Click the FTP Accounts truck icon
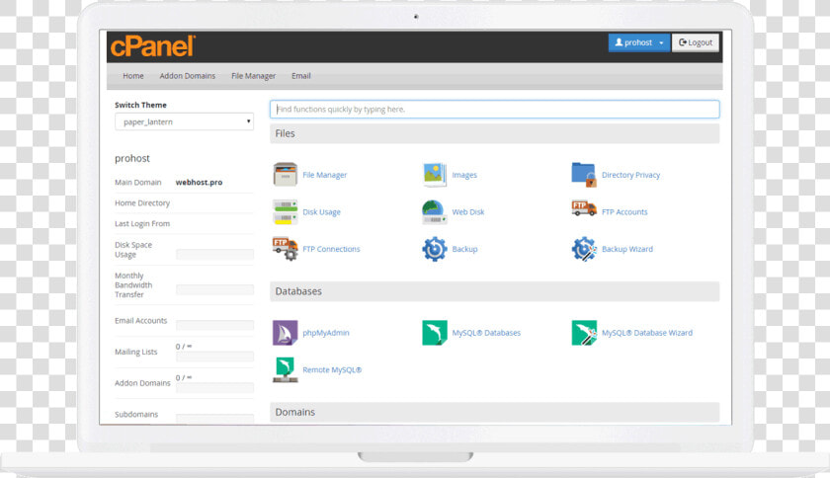 (584, 208)
